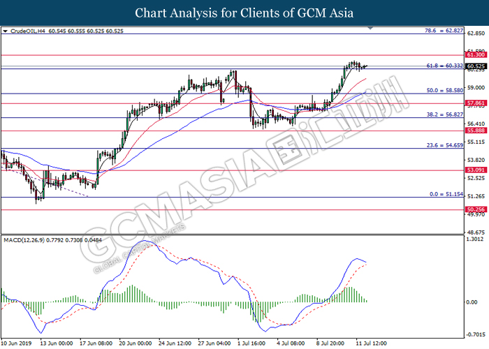
Task: Click the 0.00 MACD scale value
Action: (472, 302)
